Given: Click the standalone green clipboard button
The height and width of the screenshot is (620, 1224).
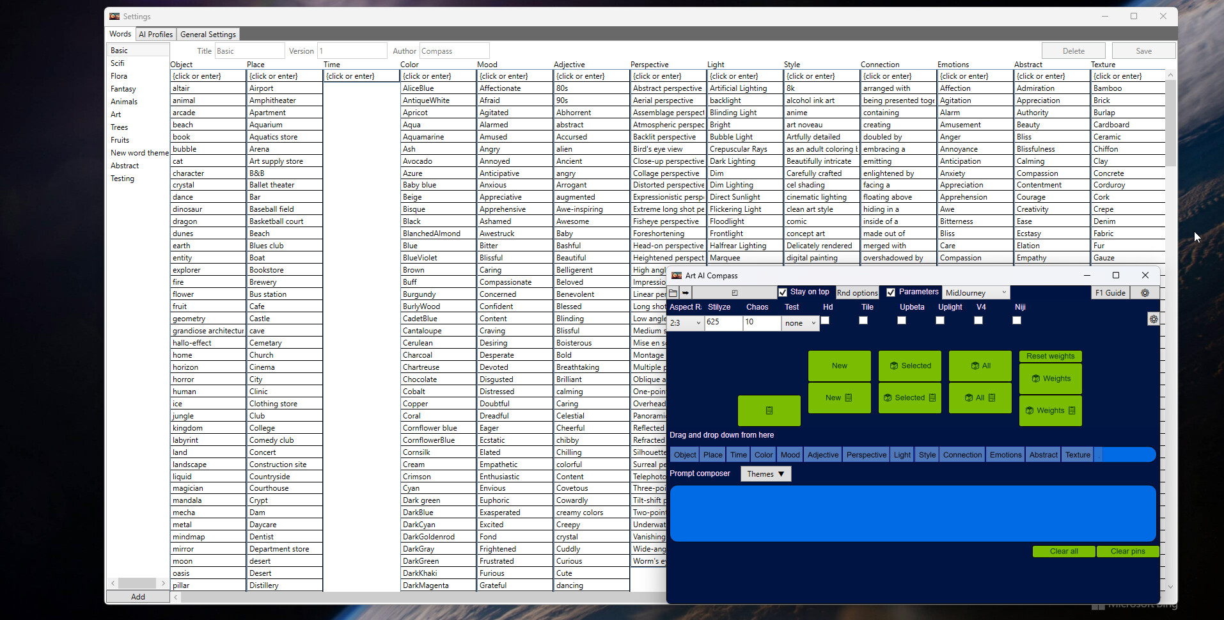Looking at the screenshot, I should tap(769, 410).
